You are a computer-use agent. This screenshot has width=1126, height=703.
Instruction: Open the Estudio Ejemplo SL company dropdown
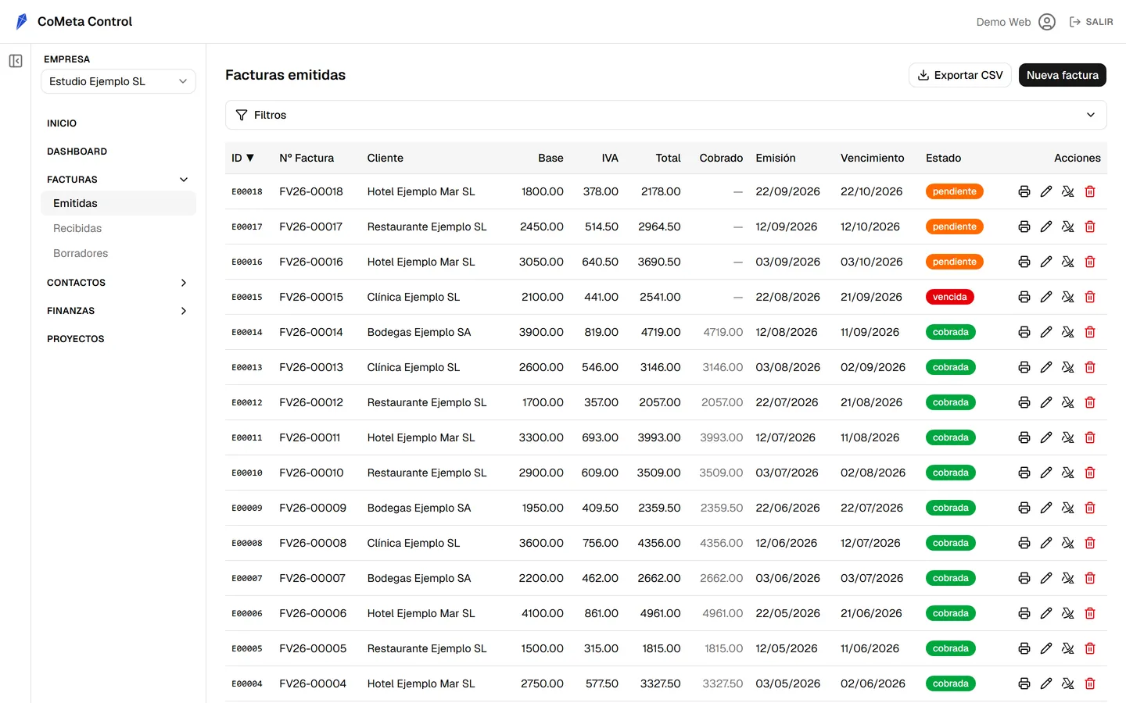[118, 81]
